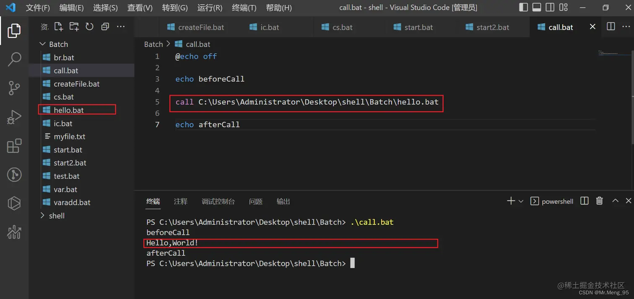Select the 终端 panel tab
The image size is (634, 299).
click(153, 201)
